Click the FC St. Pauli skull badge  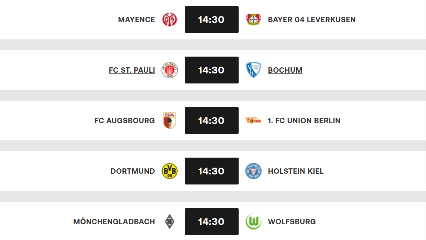pyautogui.click(x=169, y=70)
